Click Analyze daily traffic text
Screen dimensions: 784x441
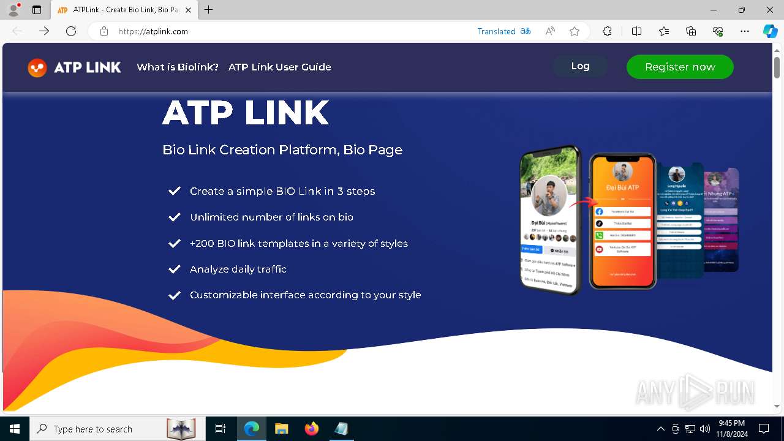click(x=238, y=269)
